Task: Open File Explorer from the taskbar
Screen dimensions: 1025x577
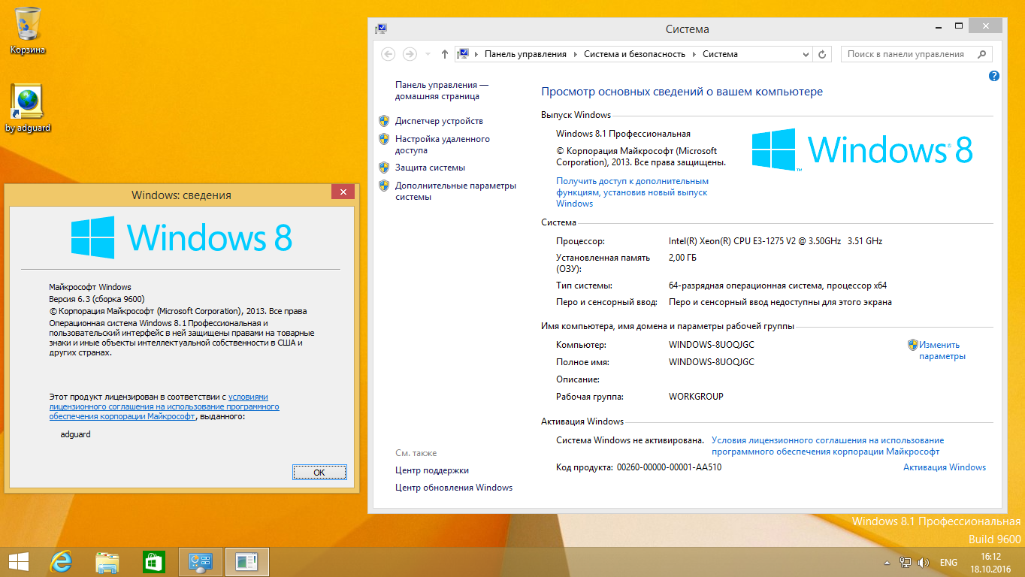Action: click(x=107, y=562)
